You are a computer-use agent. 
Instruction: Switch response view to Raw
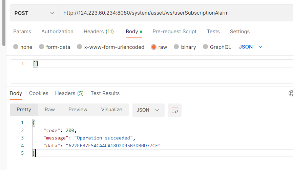50,110
